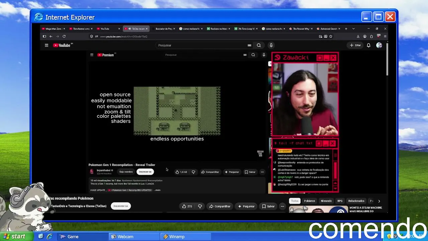Click the embedded page search magnifier
The image size is (428, 241).
[253, 55]
